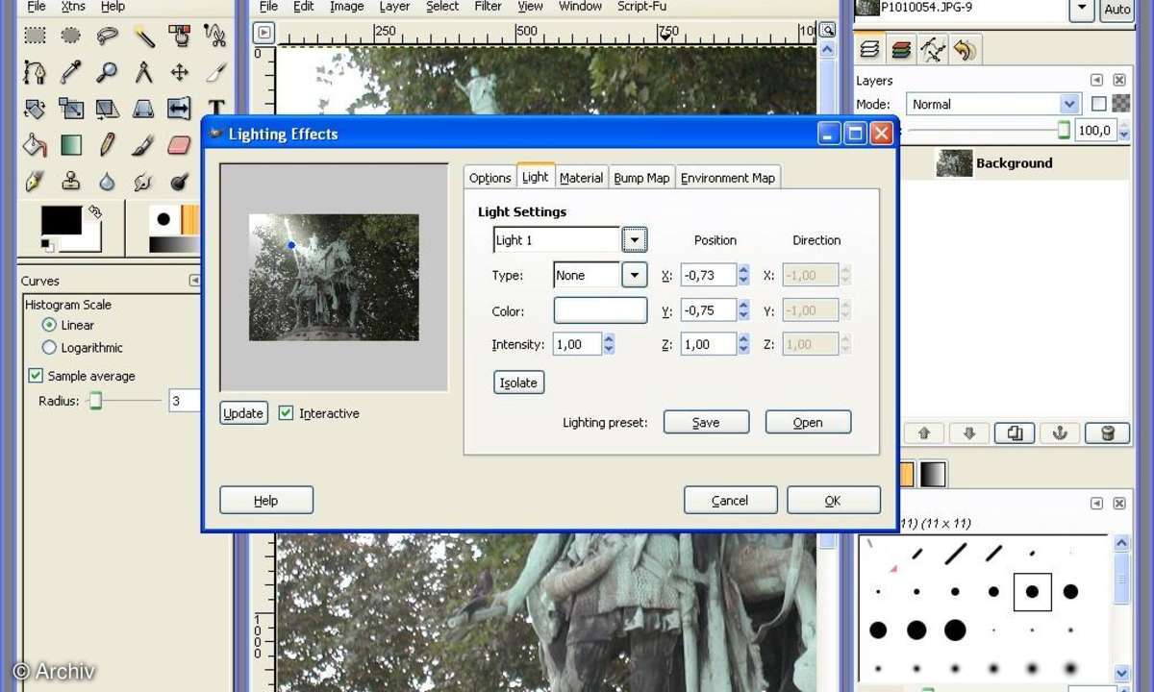The image size is (1154, 692).
Task: Confirm Lighting Effects with OK
Action: pyautogui.click(x=833, y=500)
